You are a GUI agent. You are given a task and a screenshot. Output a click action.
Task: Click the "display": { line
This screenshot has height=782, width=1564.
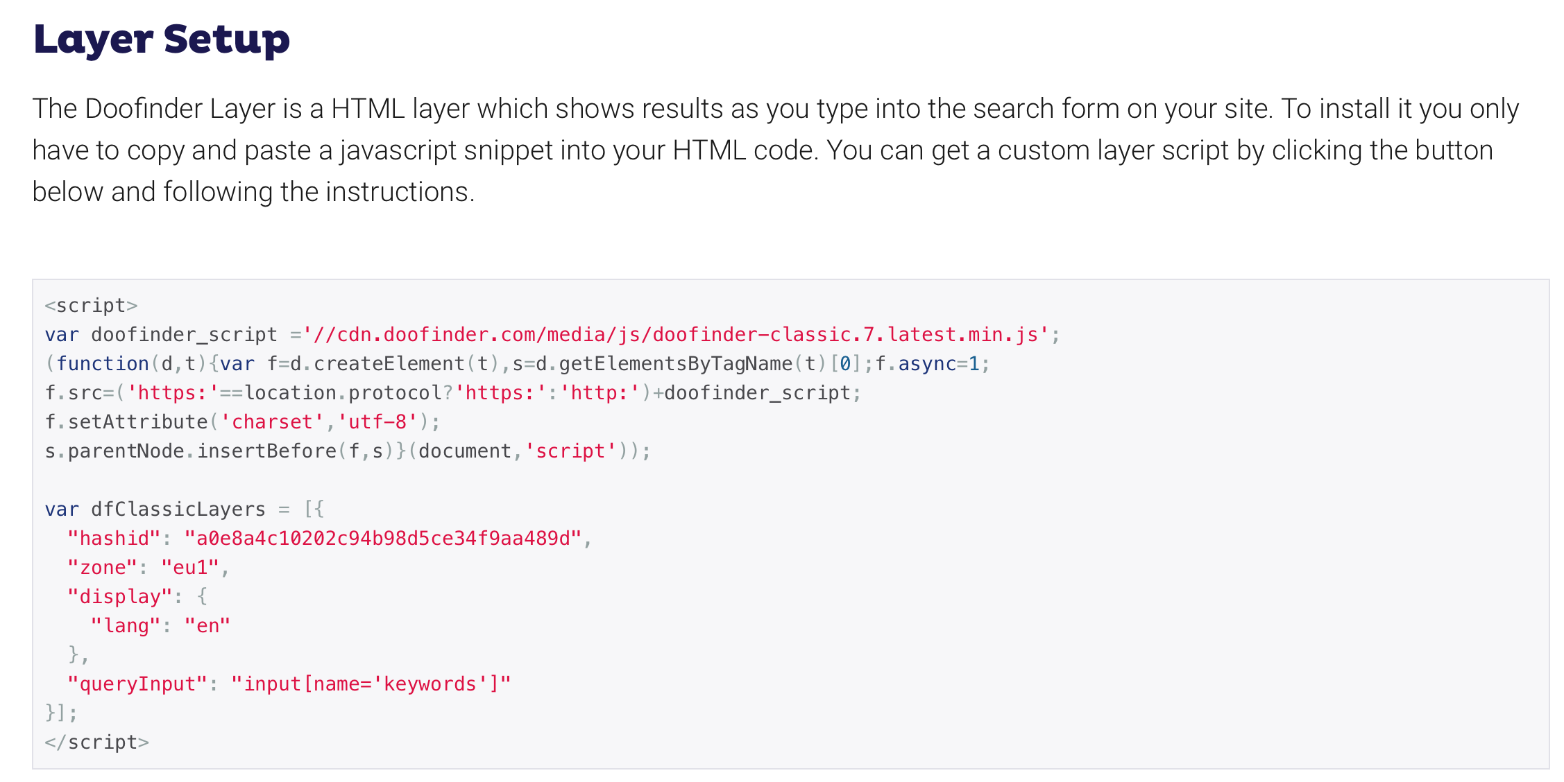[x=137, y=597]
